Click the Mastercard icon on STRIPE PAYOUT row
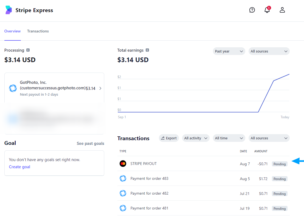Screen dimensions: 304x218 (x=123, y=164)
